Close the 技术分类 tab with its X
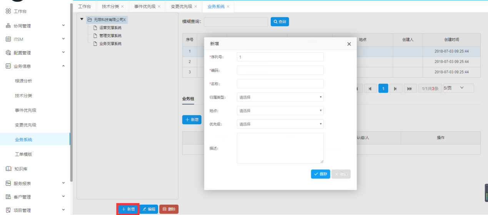 (x=122, y=7)
